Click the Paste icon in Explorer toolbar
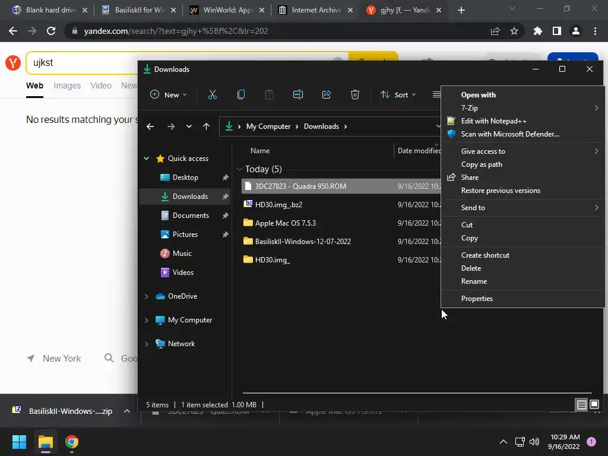This screenshot has width=608, height=456. 269,94
